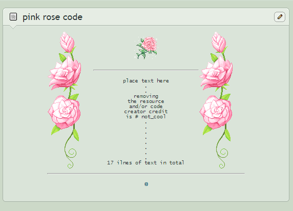Click the left column's middle open rose
Screen dimensions: 293x211
pos(65,73)
